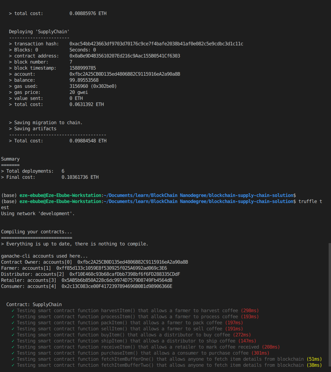
Task: Click contract address 0x0aBe9D4B35610207Ed216c9Aac155B0541Cf6303
Action: pos(125,56)
